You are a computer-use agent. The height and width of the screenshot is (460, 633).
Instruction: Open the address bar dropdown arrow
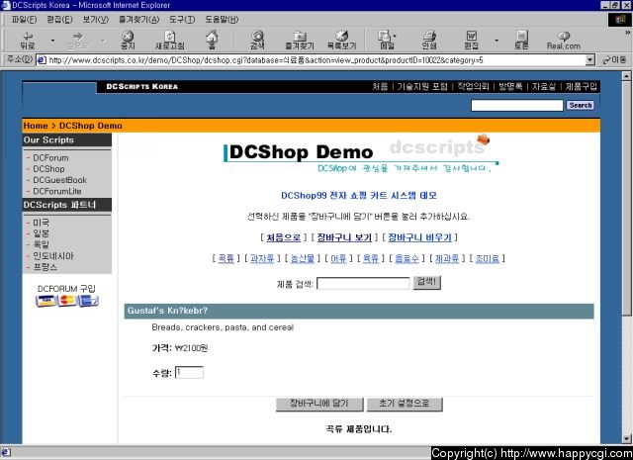(x=590, y=60)
